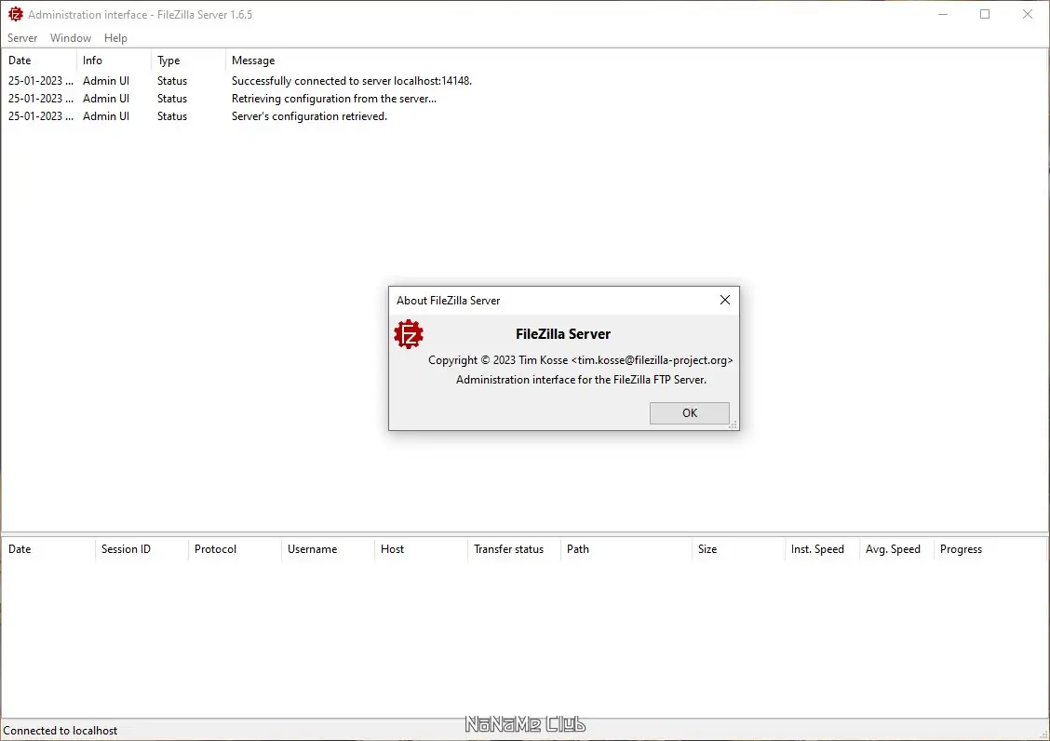Click Username column header
The image size is (1050, 741).
point(328,549)
